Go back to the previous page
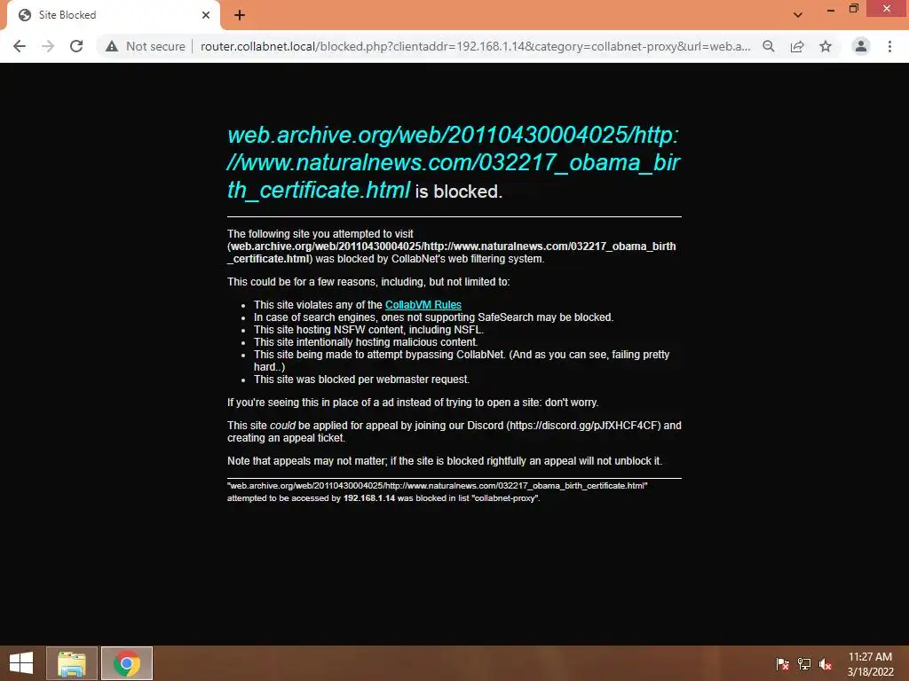The height and width of the screenshot is (681, 909). (20, 46)
